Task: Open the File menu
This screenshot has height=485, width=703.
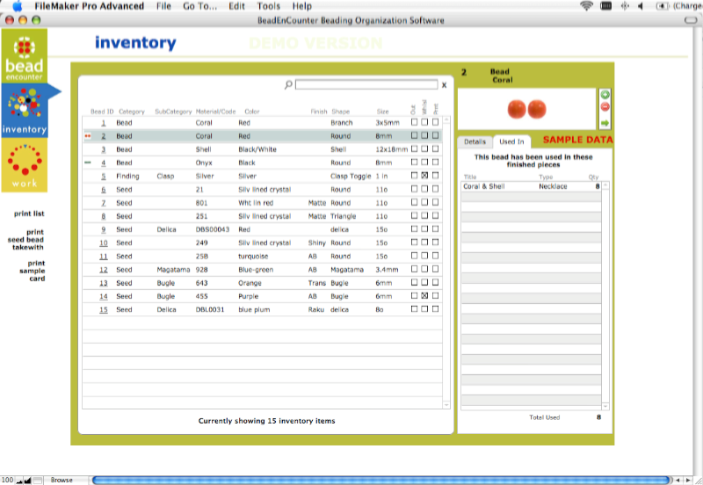Action: (x=163, y=6)
